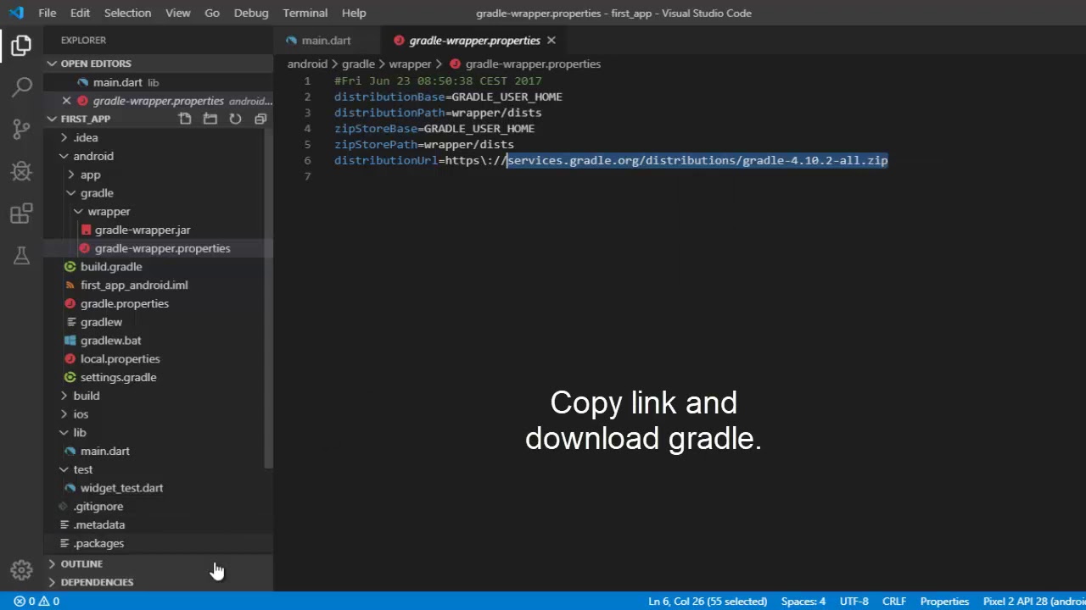Collapse the Open Editors section
1086x610 pixels.
pyautogui.click(x=52, y=64)
